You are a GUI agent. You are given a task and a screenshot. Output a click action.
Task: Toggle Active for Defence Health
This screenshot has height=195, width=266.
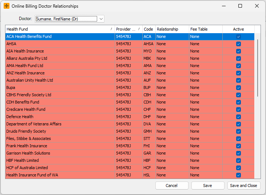click(238, 117)
